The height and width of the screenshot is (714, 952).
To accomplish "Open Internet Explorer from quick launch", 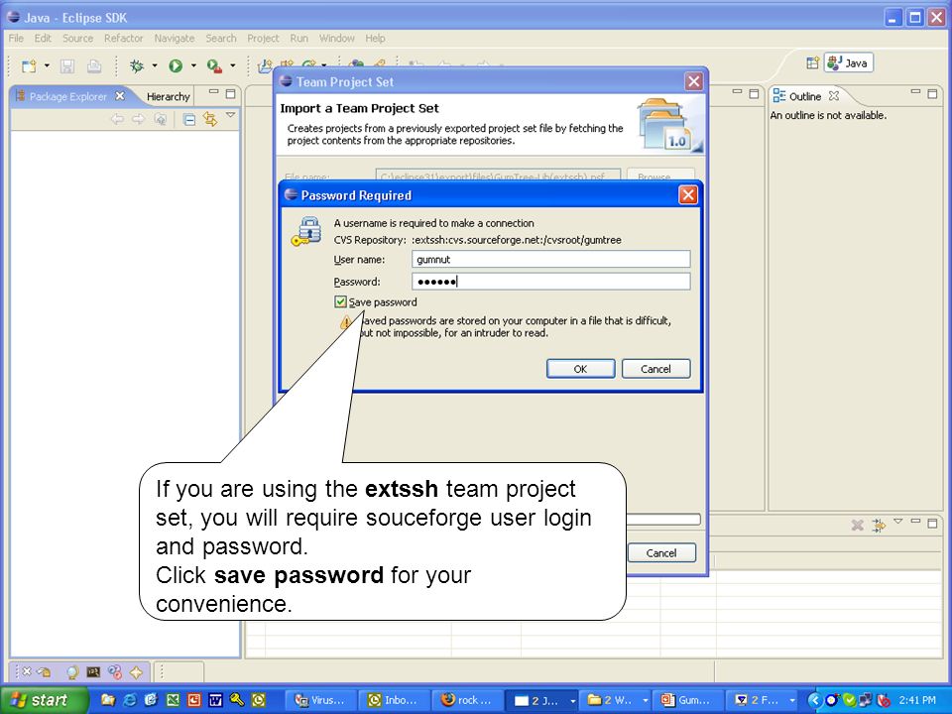I will [130, 700].
